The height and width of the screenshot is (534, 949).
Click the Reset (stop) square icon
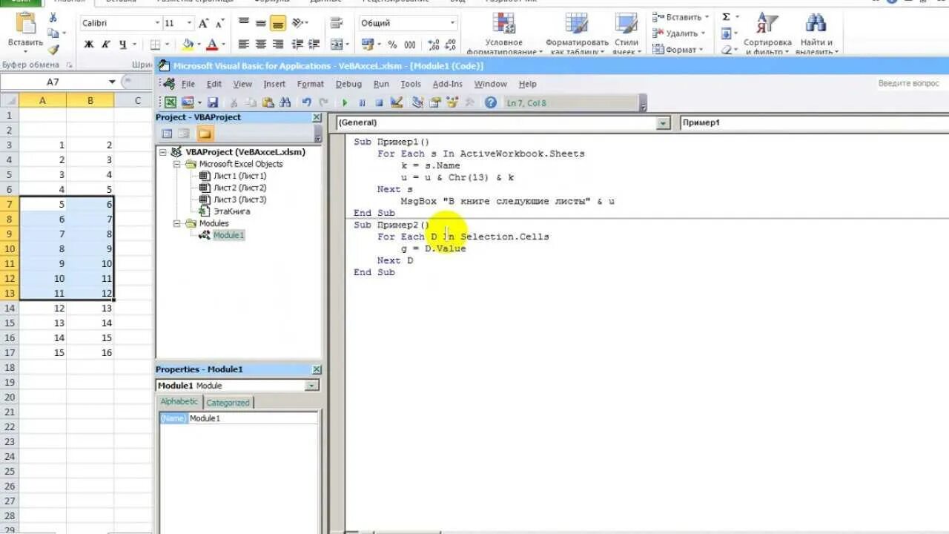379,102
